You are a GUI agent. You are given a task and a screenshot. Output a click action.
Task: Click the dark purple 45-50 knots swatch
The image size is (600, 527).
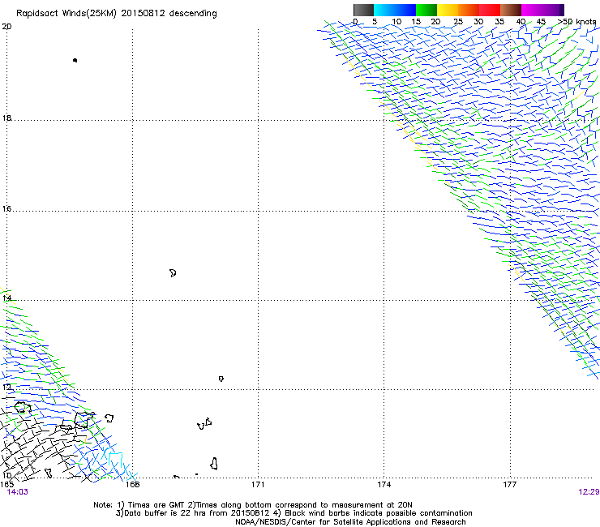pos(553,10)
